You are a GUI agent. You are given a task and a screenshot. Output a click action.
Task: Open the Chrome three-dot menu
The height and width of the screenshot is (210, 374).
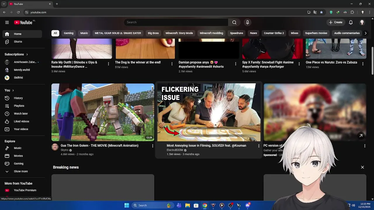tap(370, 12)
